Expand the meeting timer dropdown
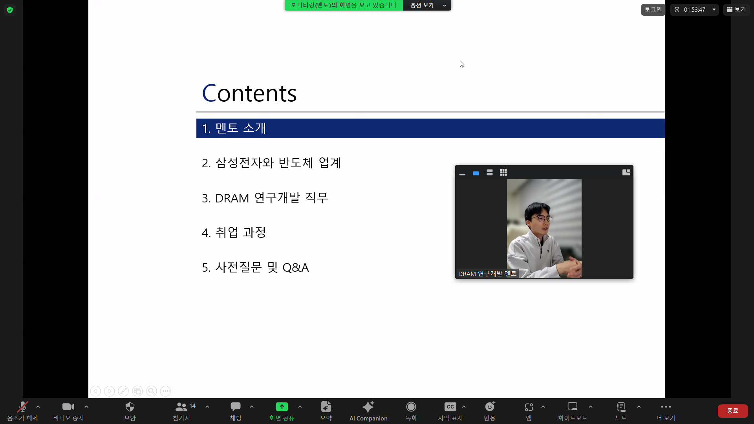754x424 pixels. click(714, 9)
